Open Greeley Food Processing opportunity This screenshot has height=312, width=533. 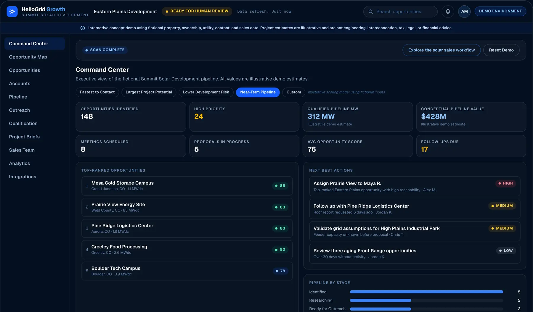187,250
